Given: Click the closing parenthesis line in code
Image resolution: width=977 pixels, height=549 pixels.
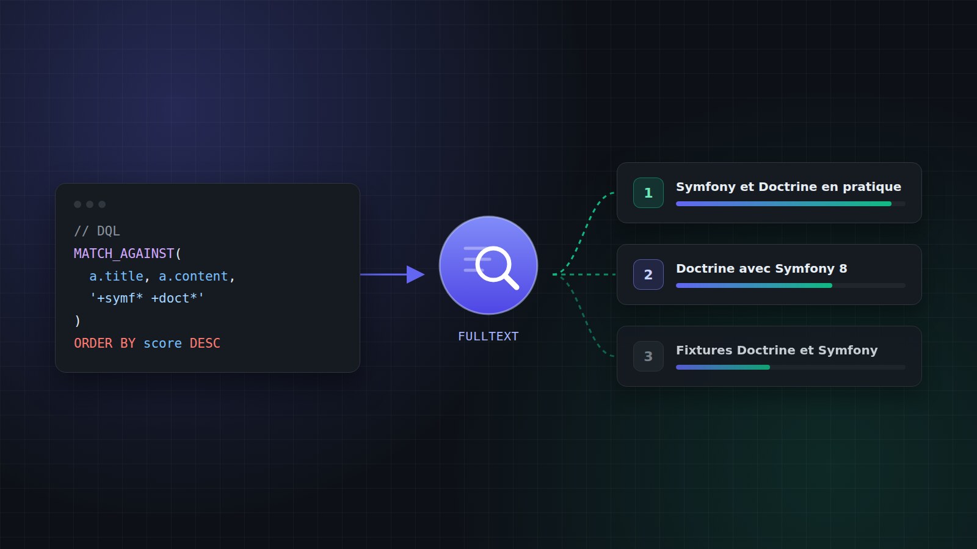Looking at the screenshot, I should (78, 321).
